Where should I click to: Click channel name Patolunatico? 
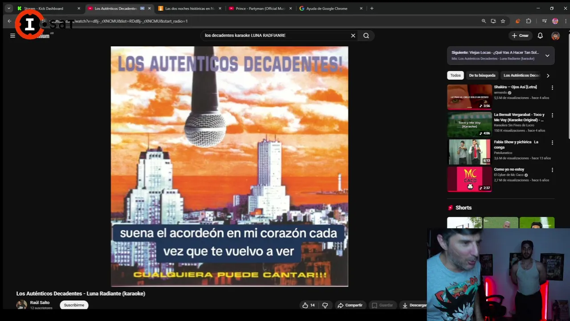pyautogui.click(x=503, y=153)
